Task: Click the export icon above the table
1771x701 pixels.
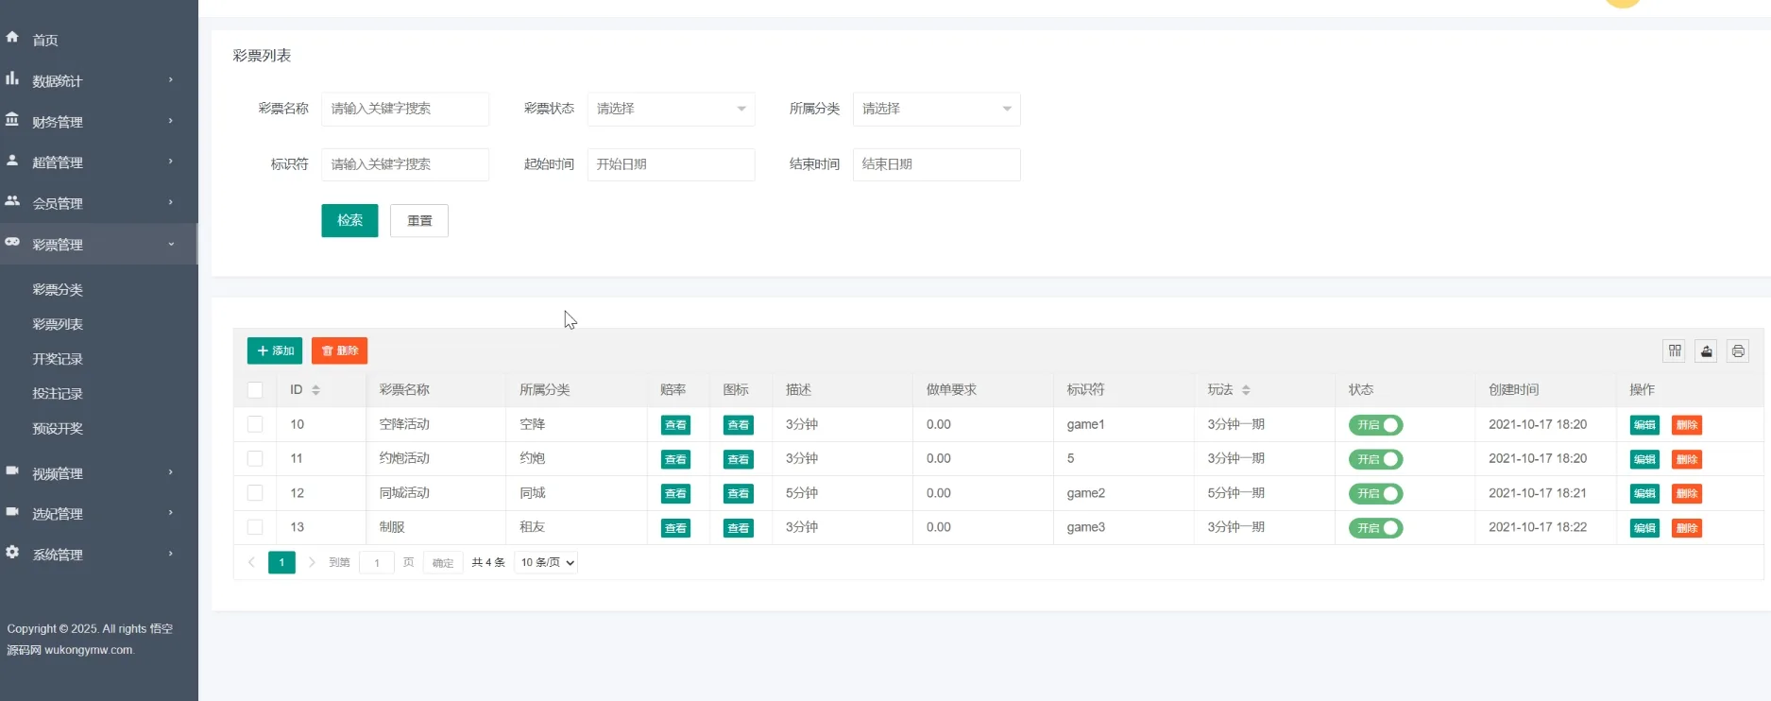Action: pos(1706,351)
